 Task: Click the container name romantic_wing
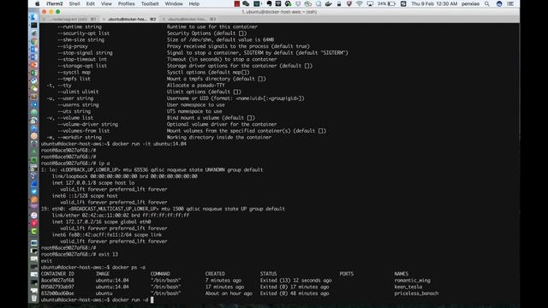413,281
